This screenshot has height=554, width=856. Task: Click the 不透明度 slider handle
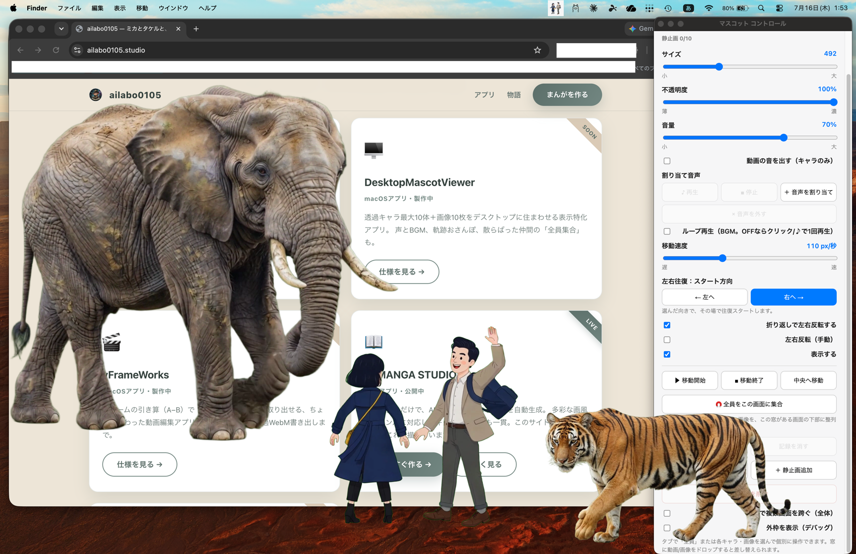tap(833, 102)
